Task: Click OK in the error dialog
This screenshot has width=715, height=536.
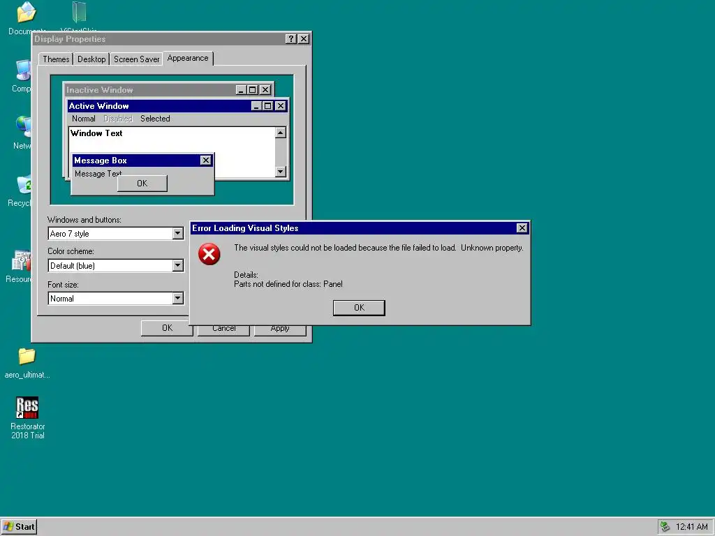Action: point(359,308)
